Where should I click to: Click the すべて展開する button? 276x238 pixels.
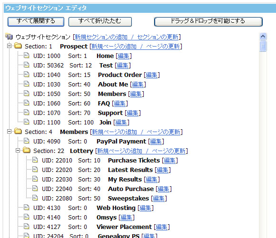pyautogui.click(x=36, y=22)
